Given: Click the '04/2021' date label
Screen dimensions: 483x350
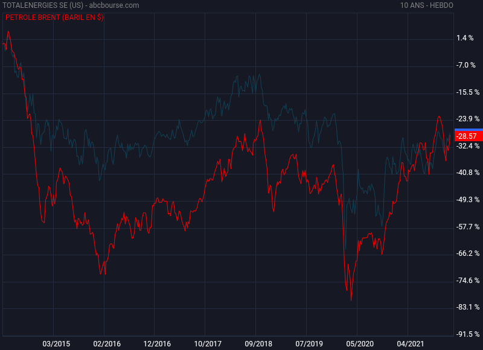Looking at the screenshot, I should tap(411, 344).
